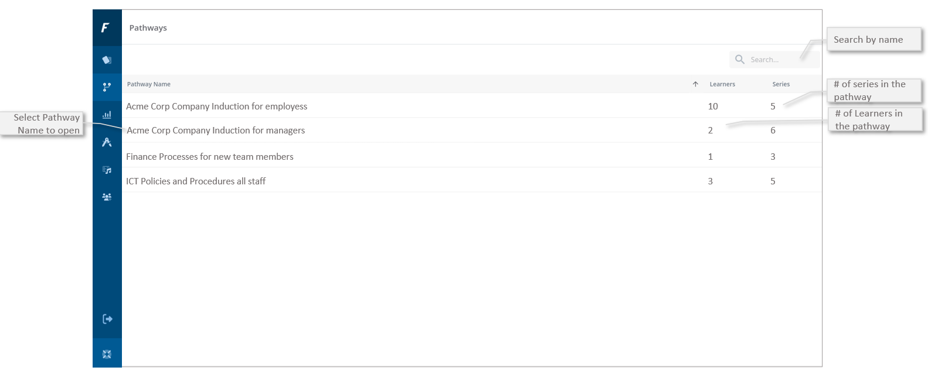Click the F logo in the sidebar
928x374 pixels.
point(106,28)
